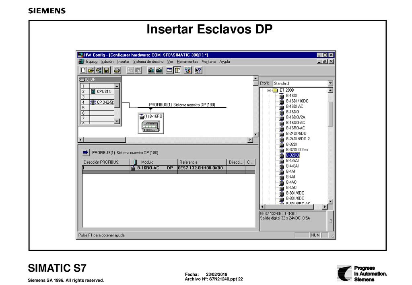Open the Equipo menu

92,62
